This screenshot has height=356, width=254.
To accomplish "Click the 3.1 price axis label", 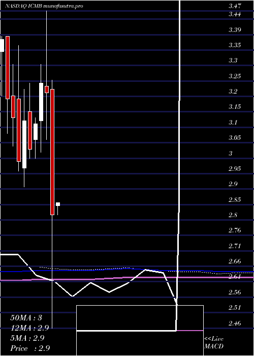I will click(233, 123).
